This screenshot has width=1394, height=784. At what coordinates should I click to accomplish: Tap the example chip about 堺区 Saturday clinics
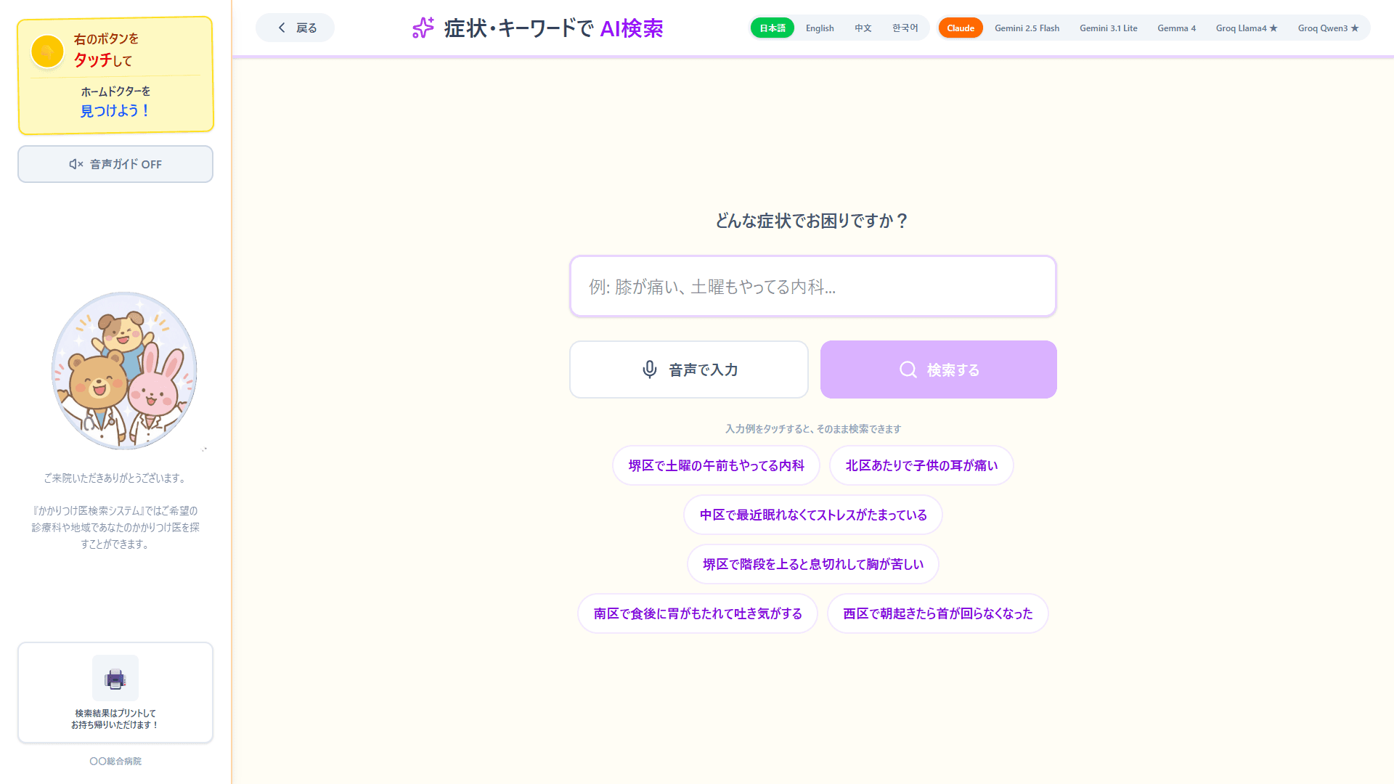tap(716, 465)
